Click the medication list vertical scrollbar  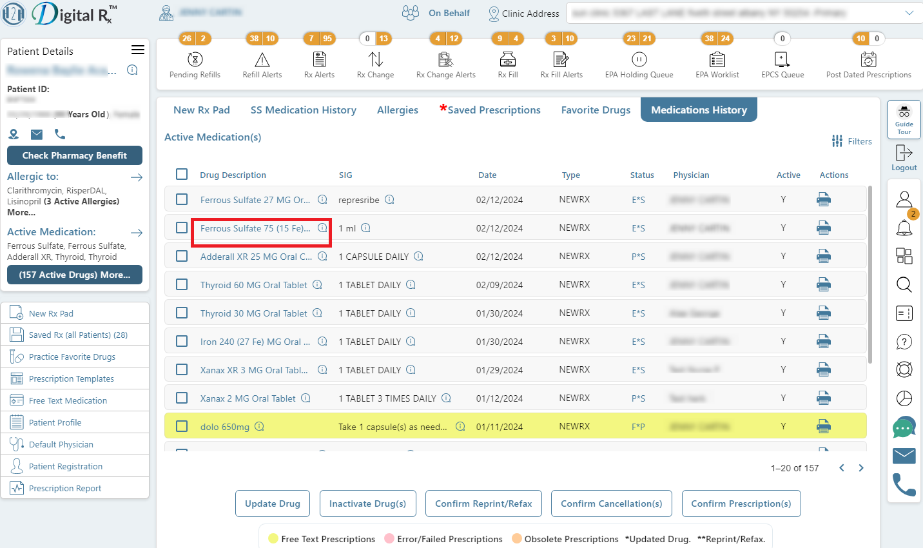point(870,274)
